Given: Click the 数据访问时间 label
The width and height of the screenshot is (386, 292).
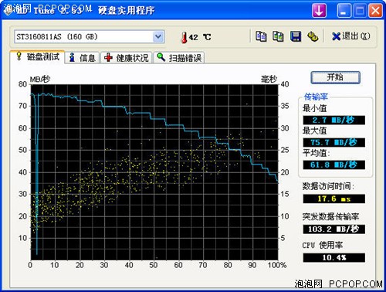Looking at the screenshot, I should point(328,186).
